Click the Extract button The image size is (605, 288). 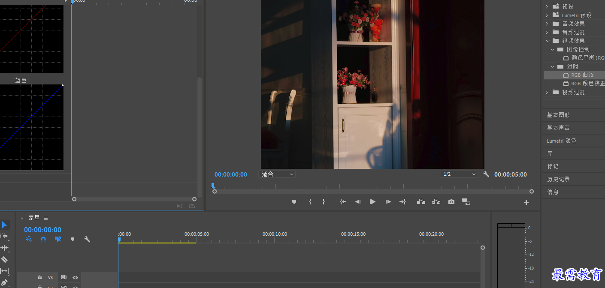[436, 201]
